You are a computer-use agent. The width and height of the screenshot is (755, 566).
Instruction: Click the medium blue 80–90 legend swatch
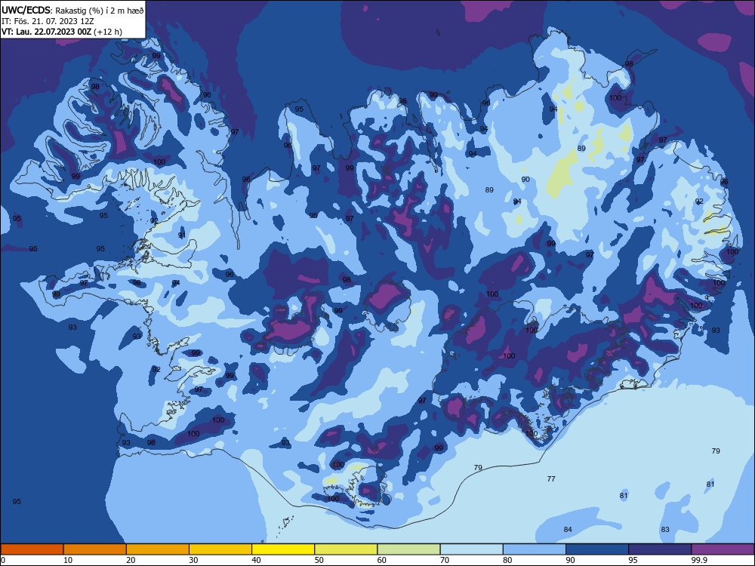(535, 549)
